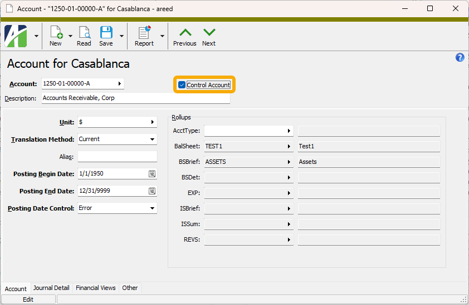Open the BalSheet rollup lookup arrow
Image resolution: width=469 pixels, height=305 pixels.
[x=289, y=147]
